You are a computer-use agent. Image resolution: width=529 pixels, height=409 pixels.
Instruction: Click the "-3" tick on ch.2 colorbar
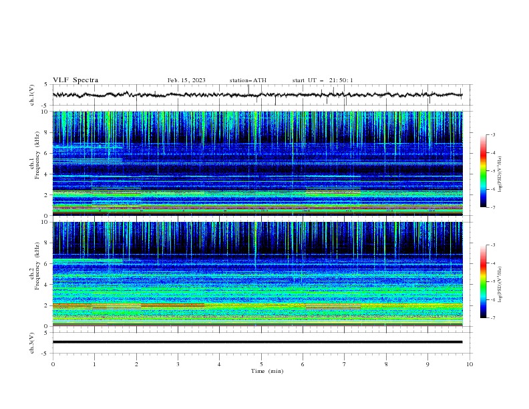pos(493,245)
